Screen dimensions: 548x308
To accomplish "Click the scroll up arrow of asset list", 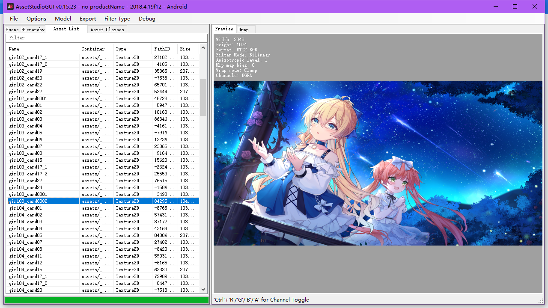I will (x=203, y=48).
